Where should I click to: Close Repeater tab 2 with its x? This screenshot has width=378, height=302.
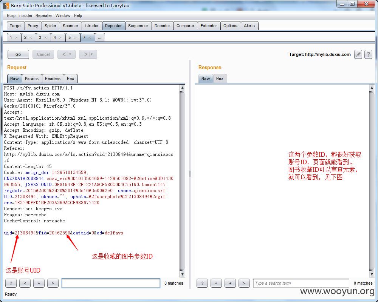pos(31,38)
